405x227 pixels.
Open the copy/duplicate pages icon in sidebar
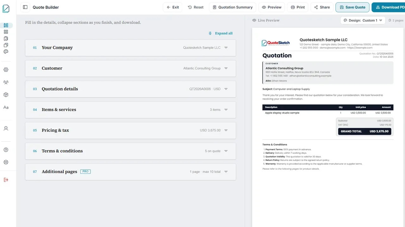pyautogui.click(x=6, y=45)
